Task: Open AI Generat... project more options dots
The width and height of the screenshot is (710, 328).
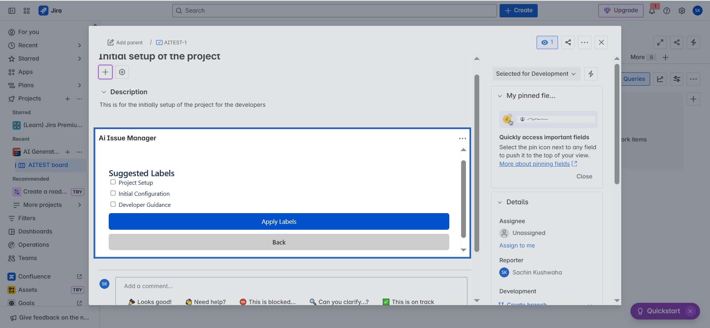Action: pos(79,152)
